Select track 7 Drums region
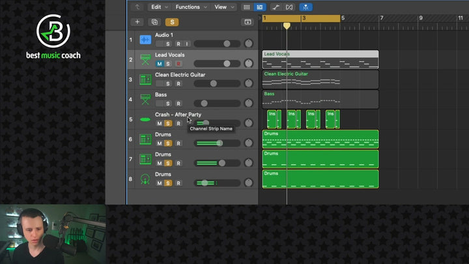Screen dimensions: 469x264 pos(320,159)
